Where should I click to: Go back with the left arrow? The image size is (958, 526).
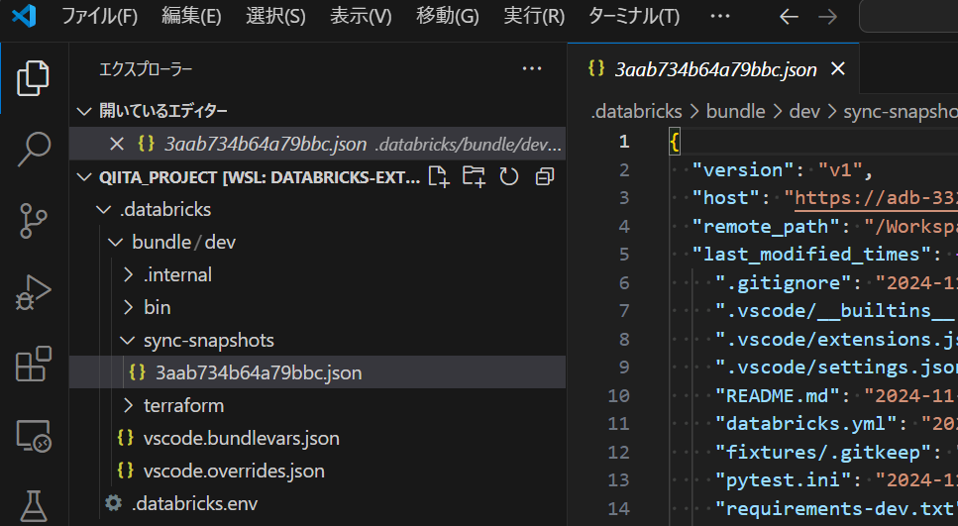coord(789,17)
